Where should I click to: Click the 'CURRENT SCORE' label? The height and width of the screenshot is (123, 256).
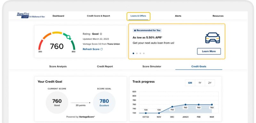tap(57, 89)
